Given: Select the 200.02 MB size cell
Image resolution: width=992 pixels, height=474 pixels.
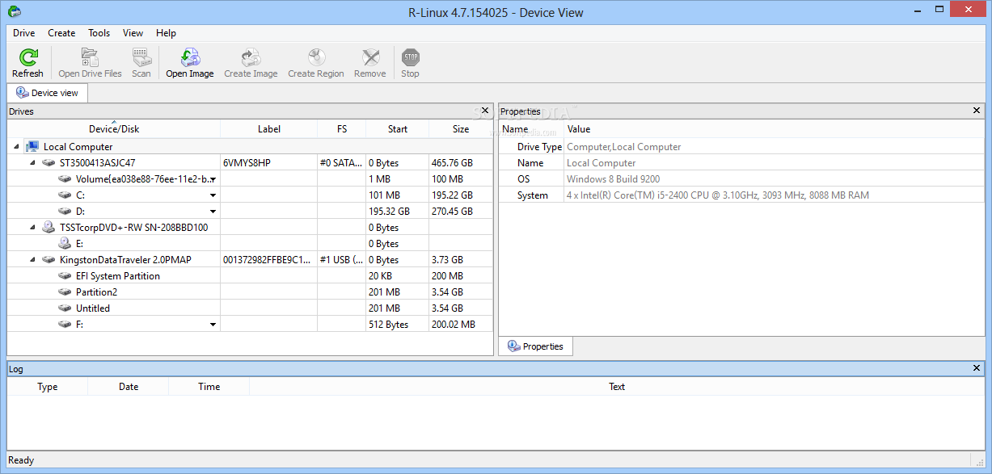Looking at the screenshot, I should pos(461,325).
